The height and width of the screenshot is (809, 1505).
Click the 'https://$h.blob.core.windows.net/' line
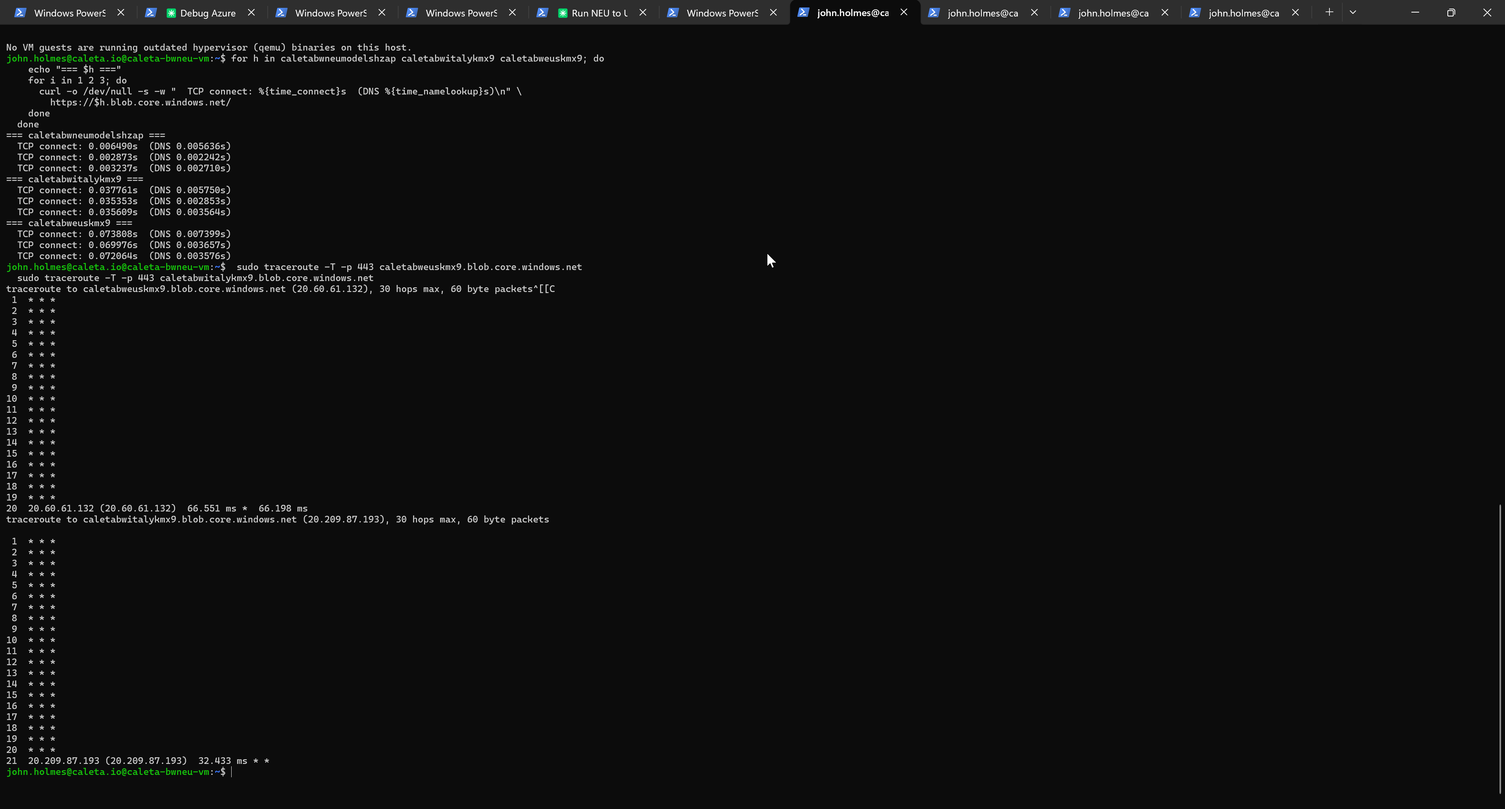tap(140, 102)
